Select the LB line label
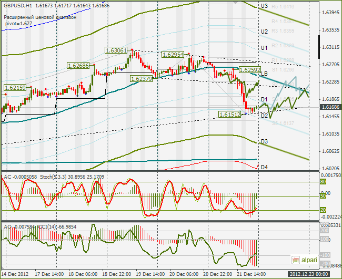Image resolution: width=342 pixels, height=279 pixels. 264,74
